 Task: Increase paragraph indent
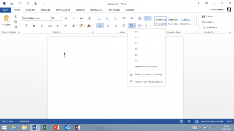tap(132, 18)
